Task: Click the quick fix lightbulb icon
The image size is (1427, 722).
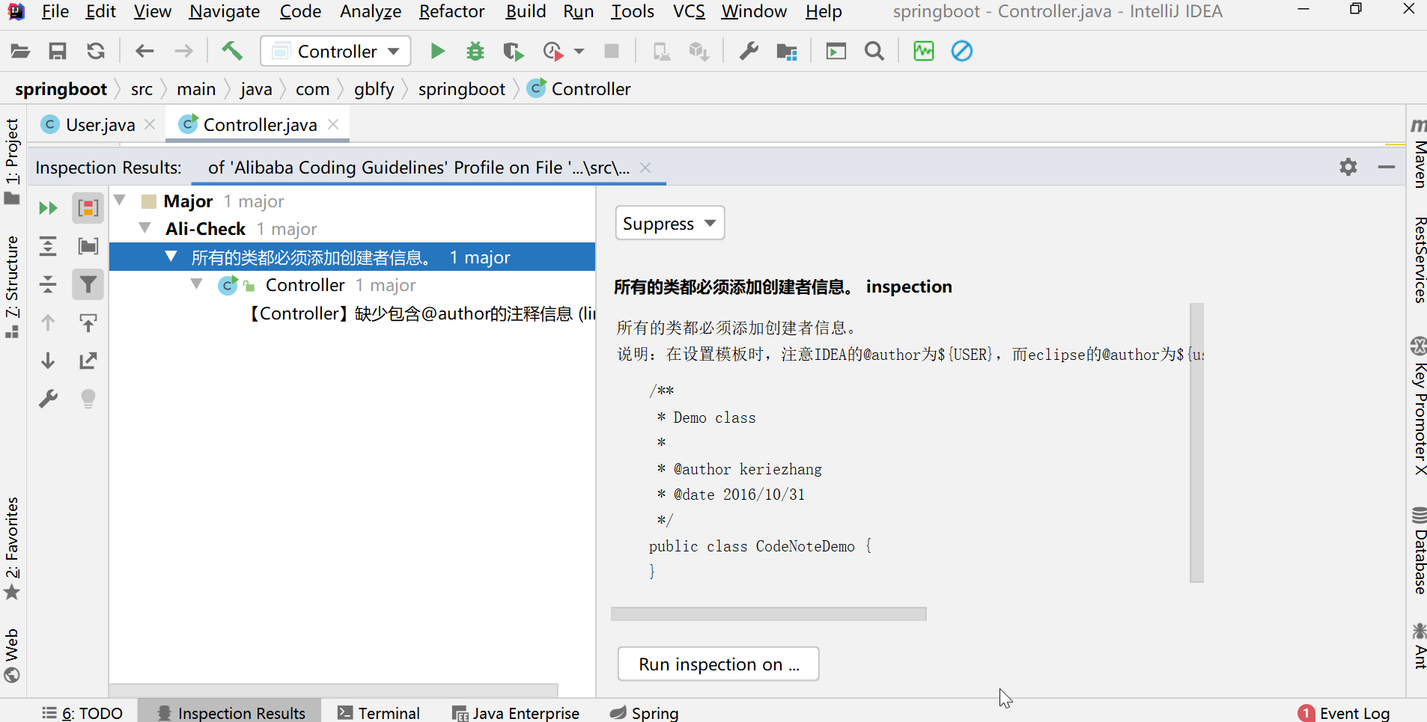Action: click(88, 399)
